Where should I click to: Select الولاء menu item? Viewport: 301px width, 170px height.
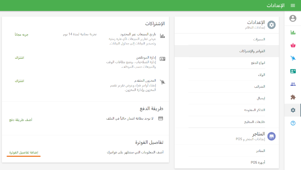[227, 74]
